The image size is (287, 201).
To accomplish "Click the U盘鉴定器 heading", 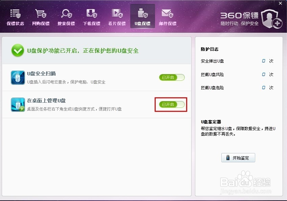I will coord(211,122).
